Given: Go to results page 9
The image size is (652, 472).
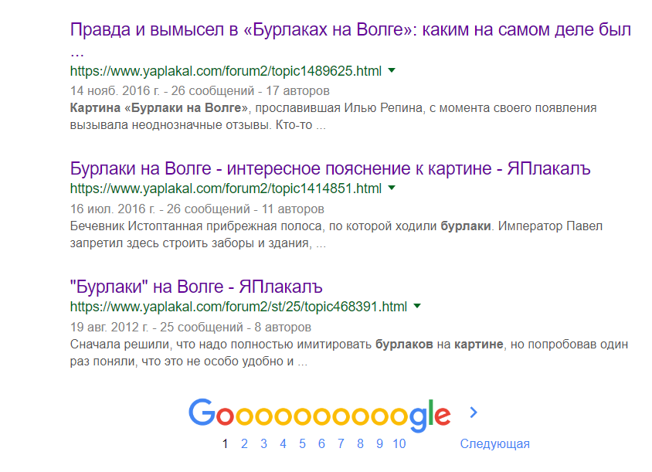Looking at the screenshot, I should [x=379, y=443].
